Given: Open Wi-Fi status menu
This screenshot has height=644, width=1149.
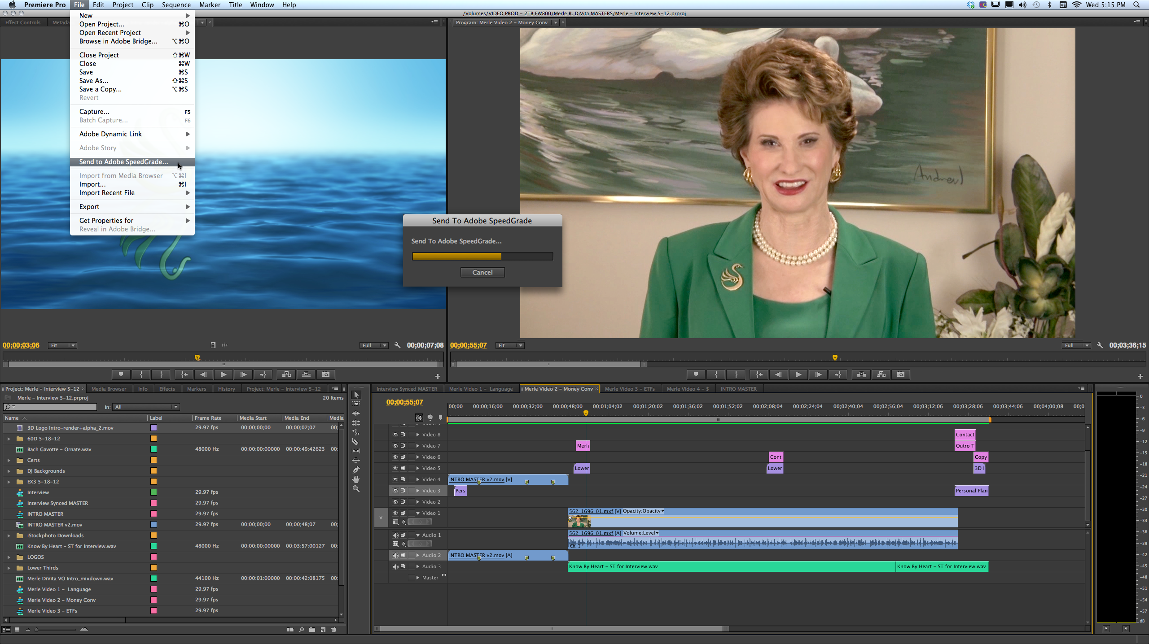Looking at the screenshot, I should [1076, 5].
